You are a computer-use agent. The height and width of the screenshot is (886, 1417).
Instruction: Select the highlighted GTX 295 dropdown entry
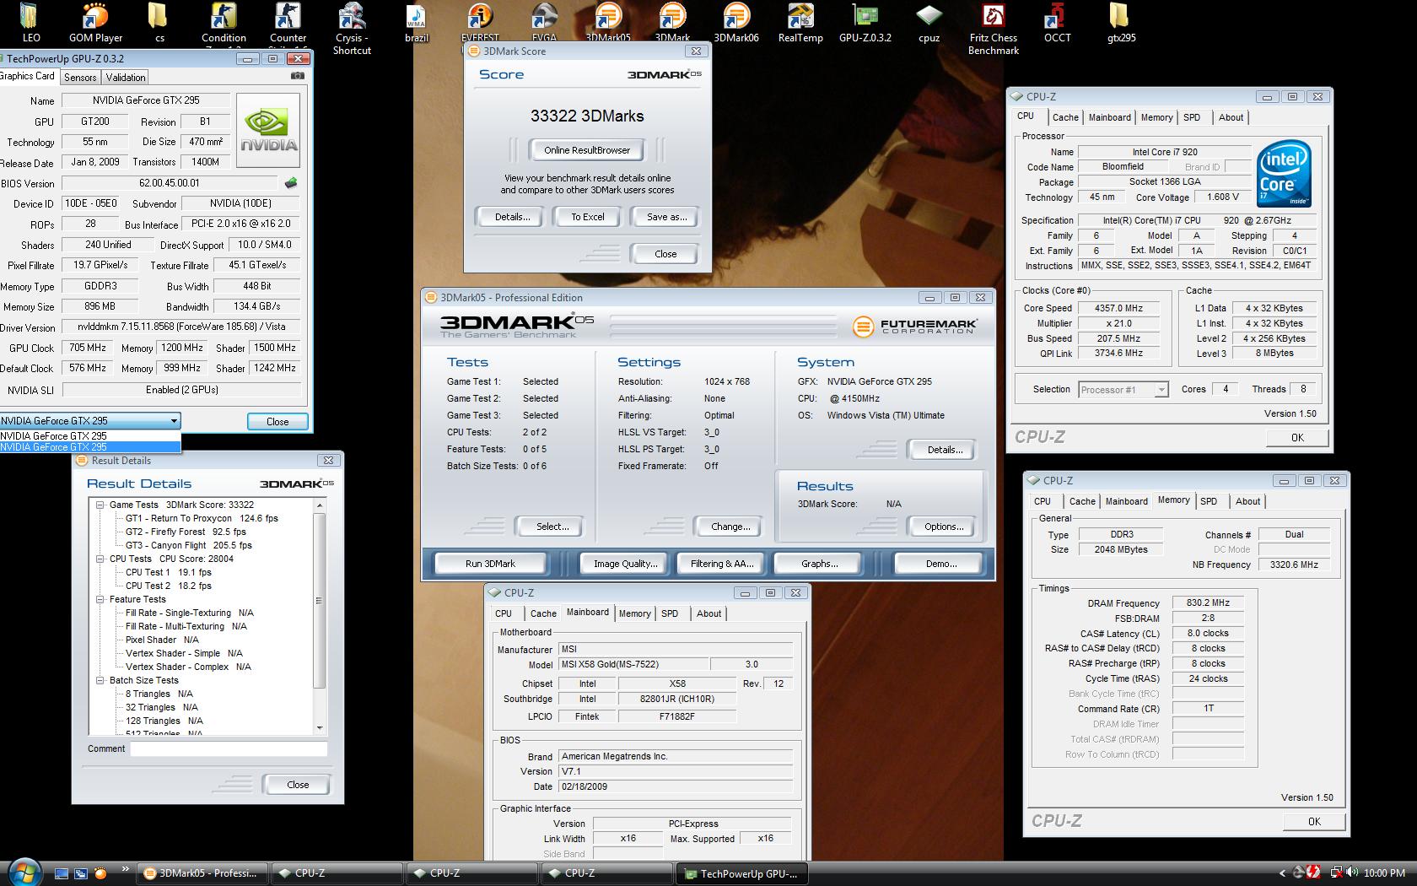90,447
